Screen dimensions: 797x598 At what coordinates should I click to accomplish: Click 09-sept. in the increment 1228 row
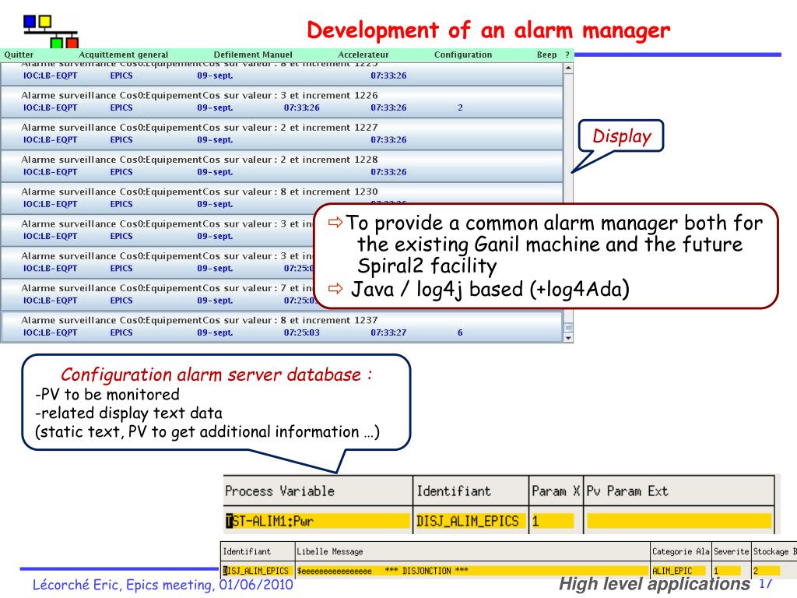pos(215,172)
